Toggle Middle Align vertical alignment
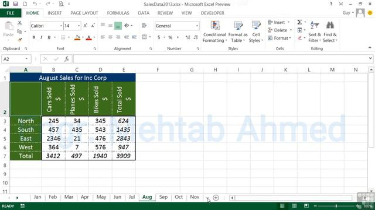The height and width of the screenshot is (210, 375). (x=110, y=26)
